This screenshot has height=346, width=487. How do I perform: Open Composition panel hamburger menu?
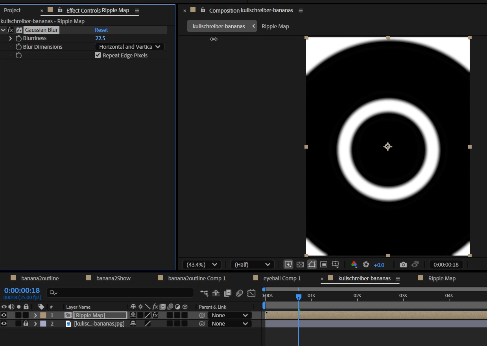click(x=301, y=10)
